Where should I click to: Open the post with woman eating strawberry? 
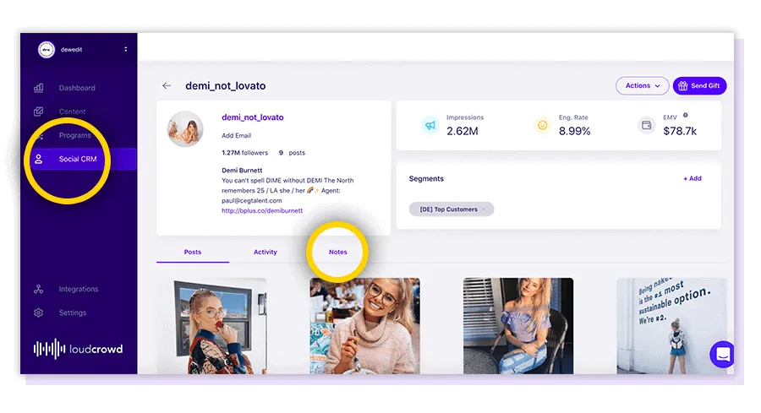[212, 326]
